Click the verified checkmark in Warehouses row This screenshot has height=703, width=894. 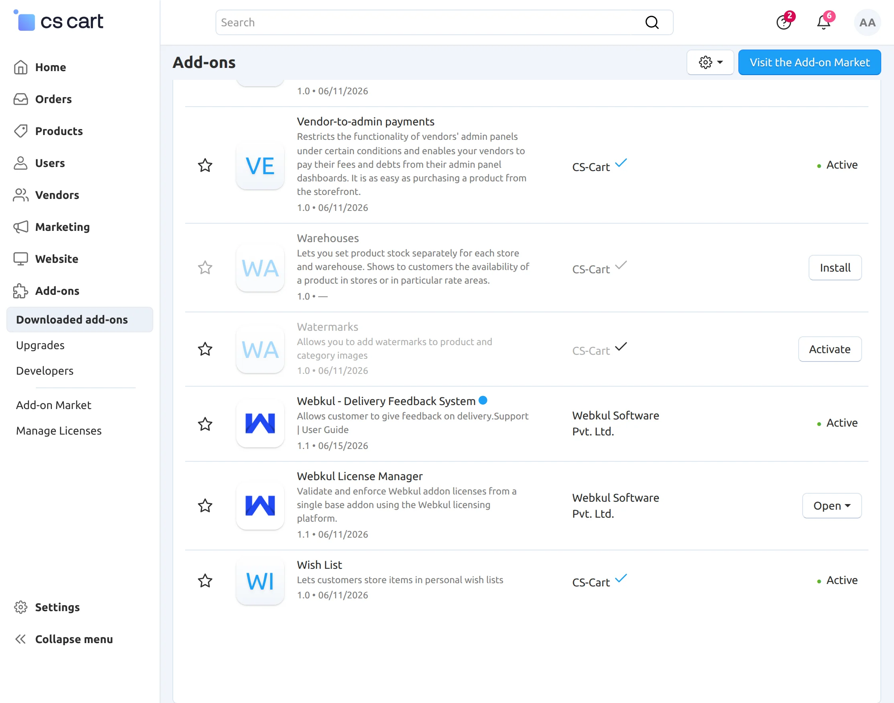tap(621, 266)
